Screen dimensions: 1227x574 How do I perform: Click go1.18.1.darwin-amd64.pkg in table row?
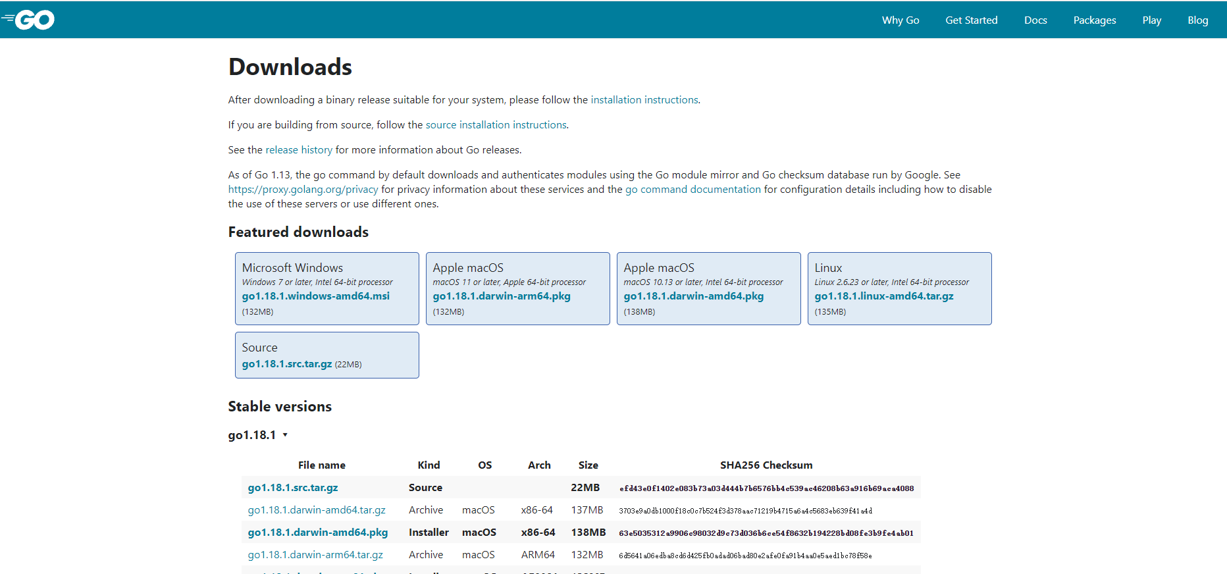pos(318,533)
